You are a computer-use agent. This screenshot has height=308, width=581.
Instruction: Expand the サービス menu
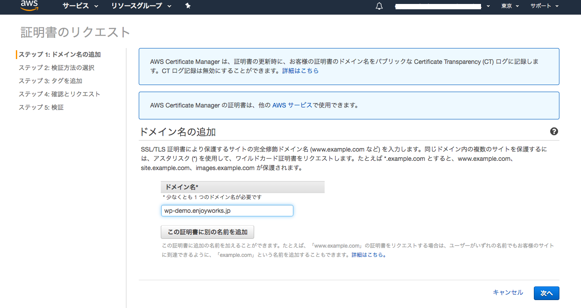pyautogui.click(x=80, y=6)
